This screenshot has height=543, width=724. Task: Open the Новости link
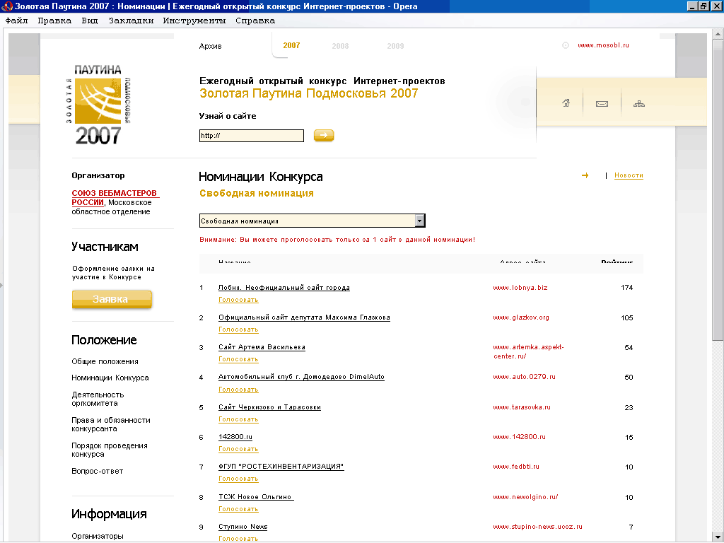(629, 175)
